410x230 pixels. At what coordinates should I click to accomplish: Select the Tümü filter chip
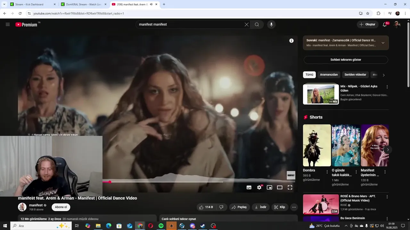point(309,75)
